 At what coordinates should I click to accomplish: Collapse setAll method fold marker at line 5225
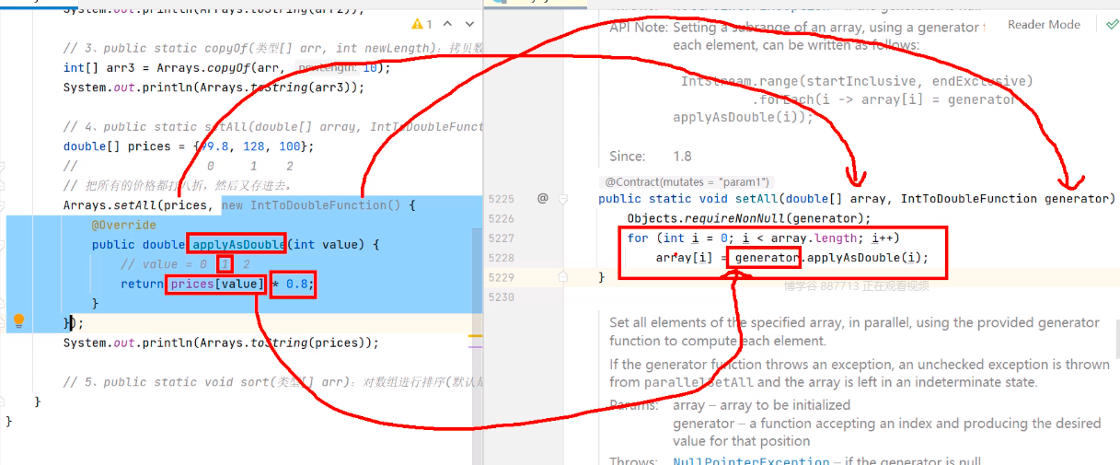562,198
